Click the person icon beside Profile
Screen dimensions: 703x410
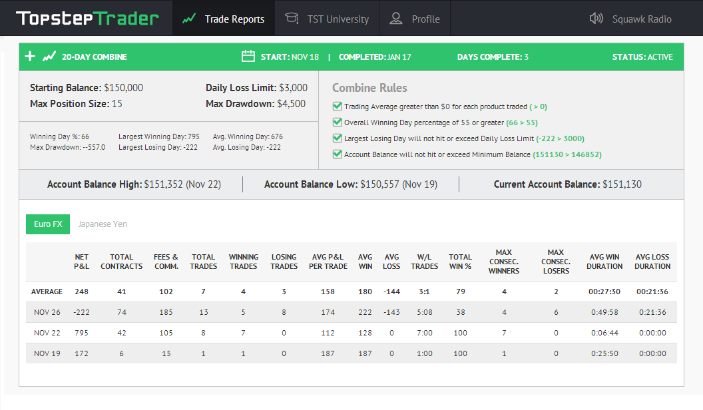(x=396, y=18)
